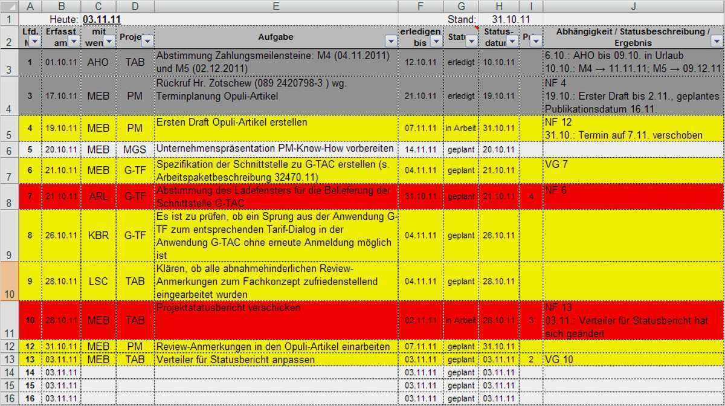Viewport: 725px width, 406px height.
Task: Expand the 'mit wem' filter arrow
Action: click(x=109, y=42)
